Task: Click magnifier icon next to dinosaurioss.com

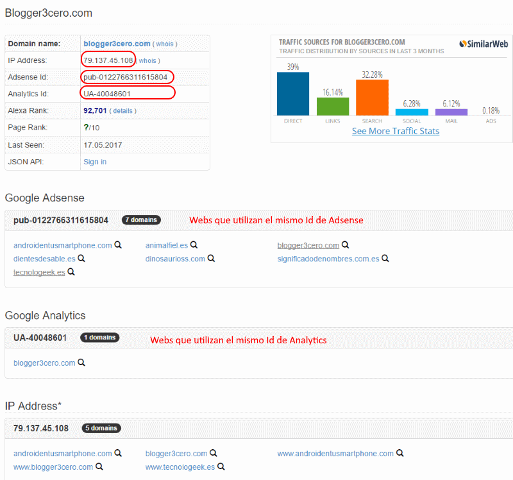Action: (212, 259)
